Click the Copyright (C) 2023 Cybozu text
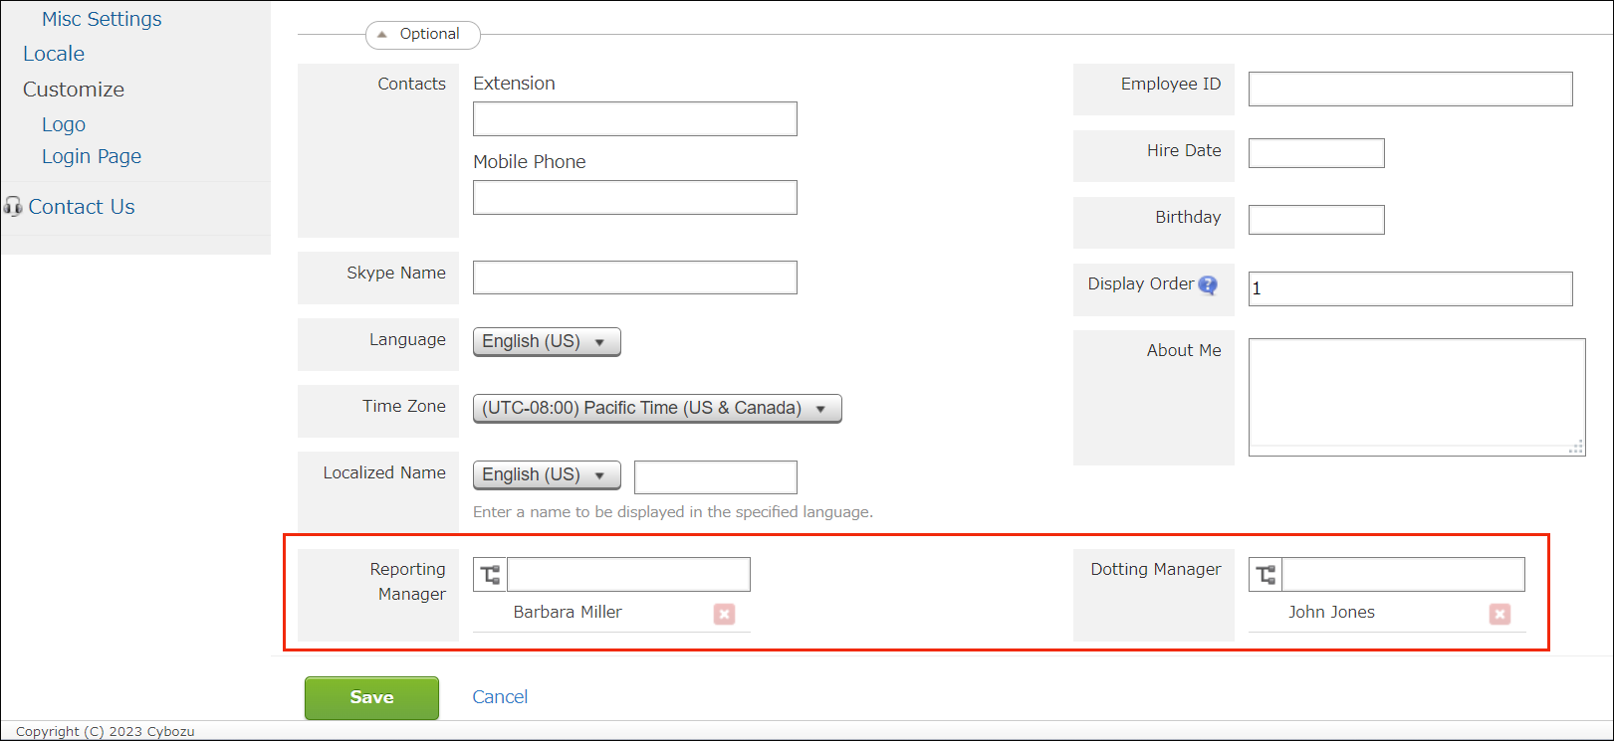This screenshot has height=741, width=1614. 106,731
